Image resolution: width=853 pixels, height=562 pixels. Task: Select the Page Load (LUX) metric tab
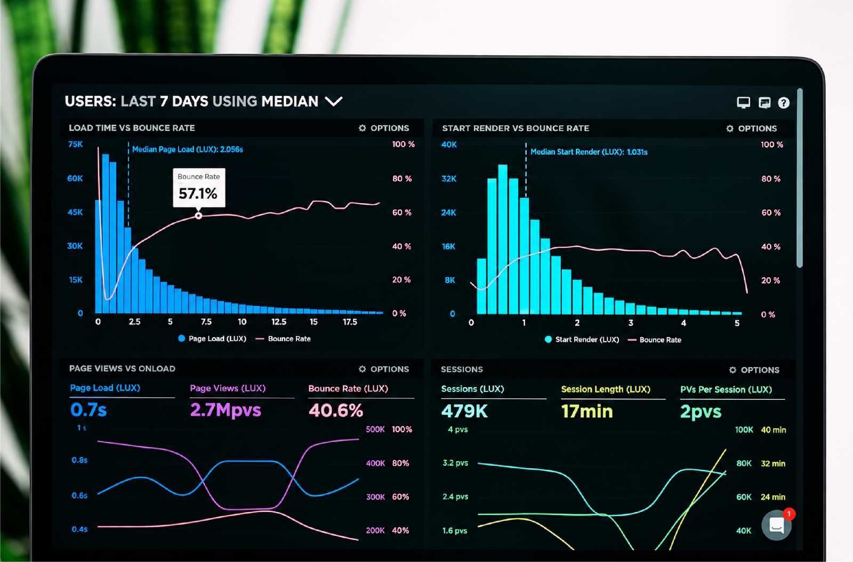[105, 388]
